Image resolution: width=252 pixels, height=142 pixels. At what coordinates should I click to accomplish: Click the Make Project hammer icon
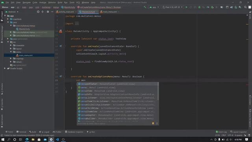(x=145, y=7)
